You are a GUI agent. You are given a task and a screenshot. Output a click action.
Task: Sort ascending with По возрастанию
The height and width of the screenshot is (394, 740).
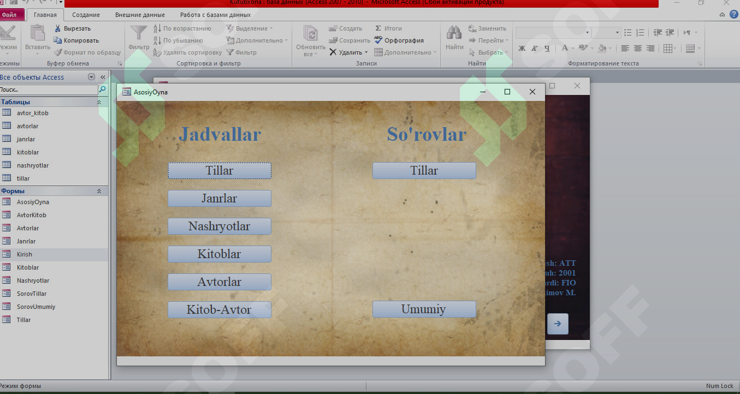182,28
